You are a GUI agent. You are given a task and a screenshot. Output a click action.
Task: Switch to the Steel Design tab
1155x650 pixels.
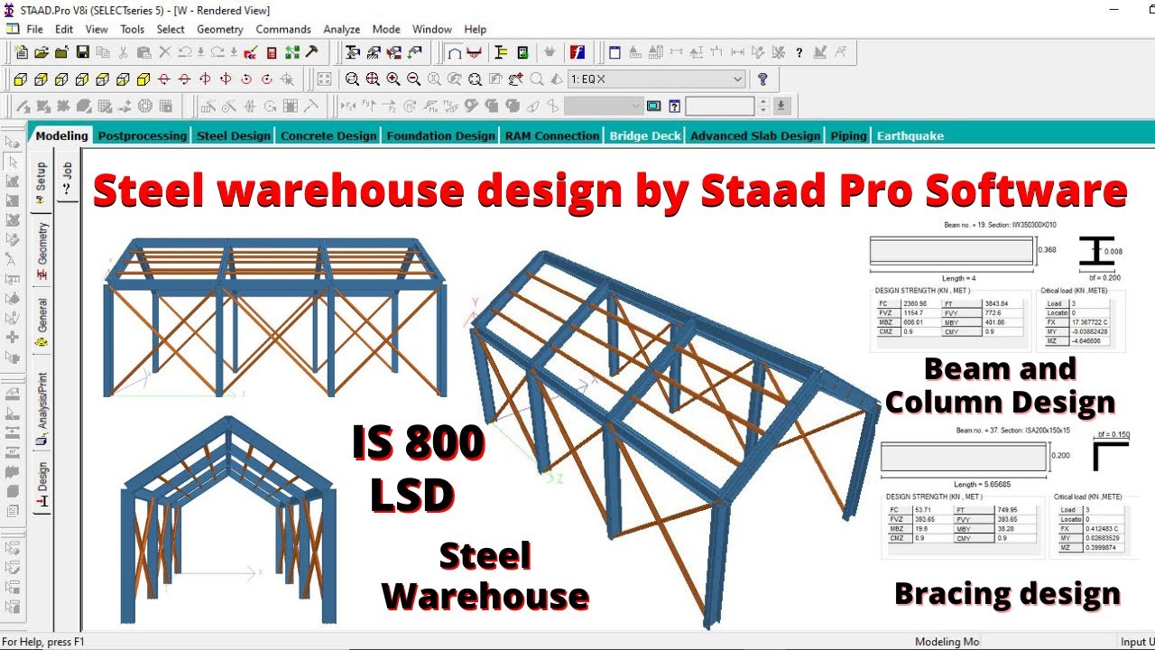(234, 135)
